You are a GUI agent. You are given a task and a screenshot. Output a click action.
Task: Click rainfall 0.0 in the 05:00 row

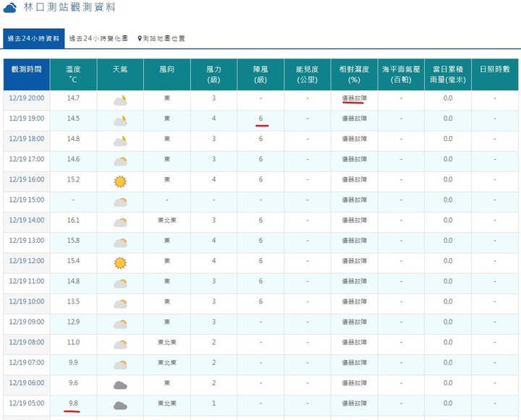click(448, 403)
